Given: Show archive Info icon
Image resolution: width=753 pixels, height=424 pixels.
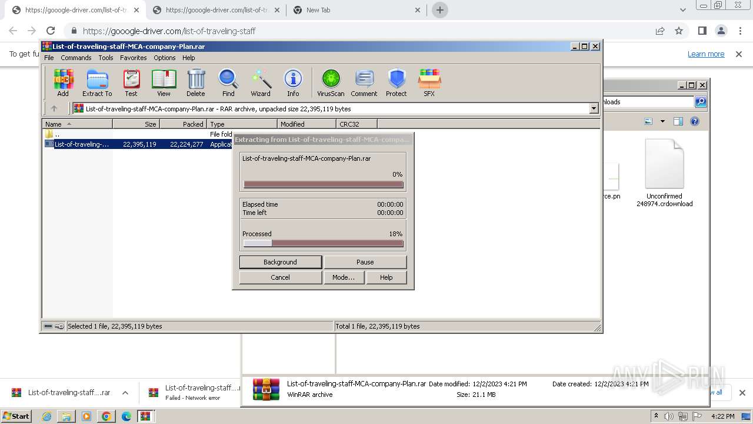Looking at the screenshot, I should click(293, 82).
